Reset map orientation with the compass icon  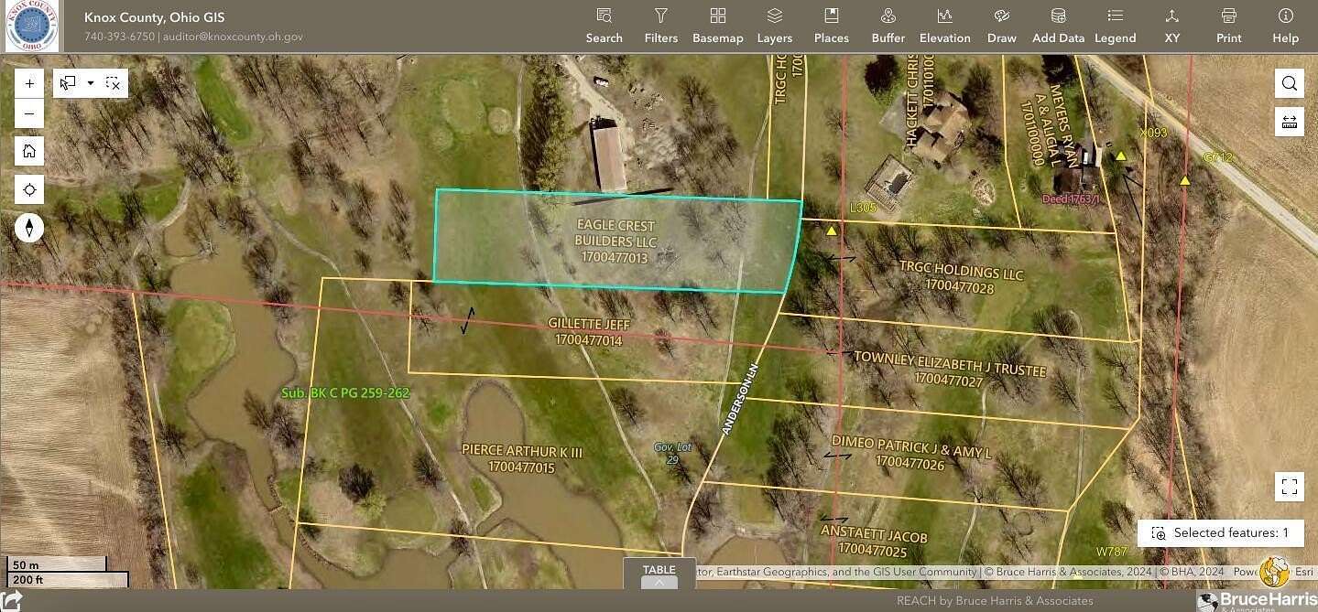tap(29, 228)
